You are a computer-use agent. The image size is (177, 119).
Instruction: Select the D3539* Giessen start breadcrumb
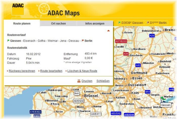point(131,23)
